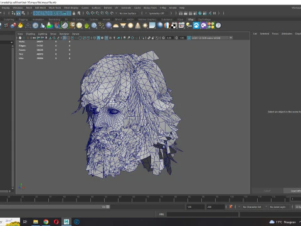Click the padlock icon on status line
Screen dimensions: 301x226
[74, 13]
